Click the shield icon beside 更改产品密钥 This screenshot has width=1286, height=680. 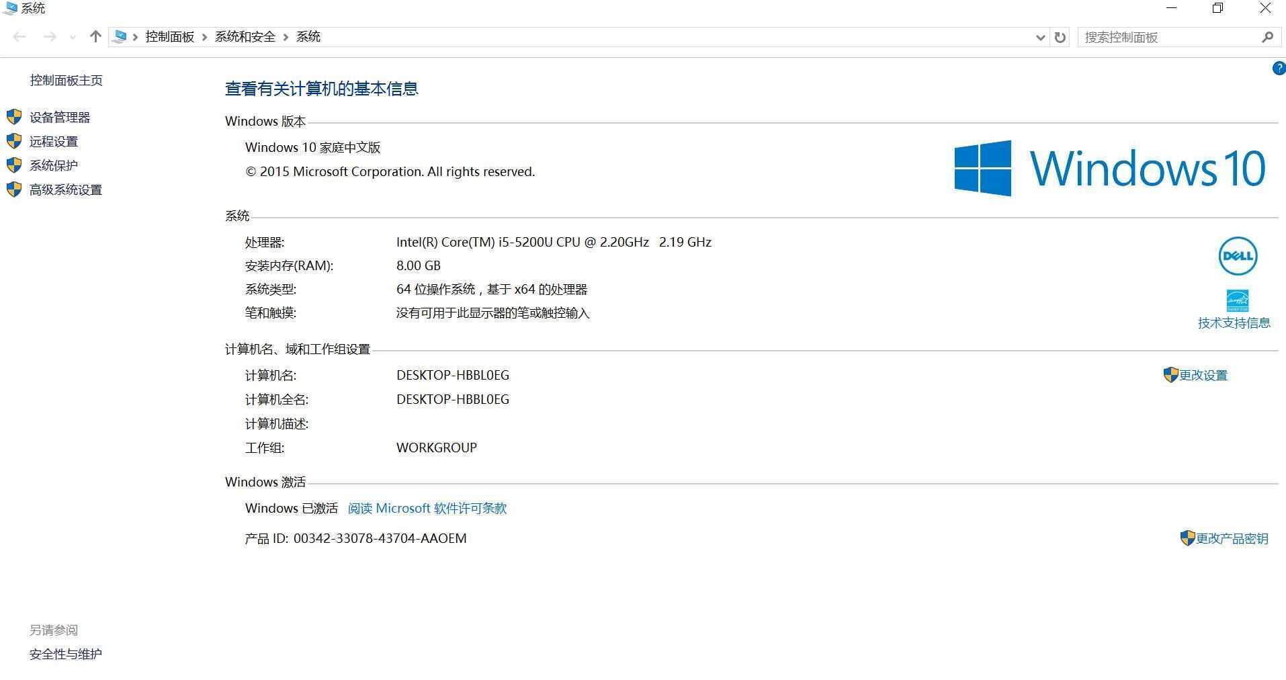(x=1188, y=538)
